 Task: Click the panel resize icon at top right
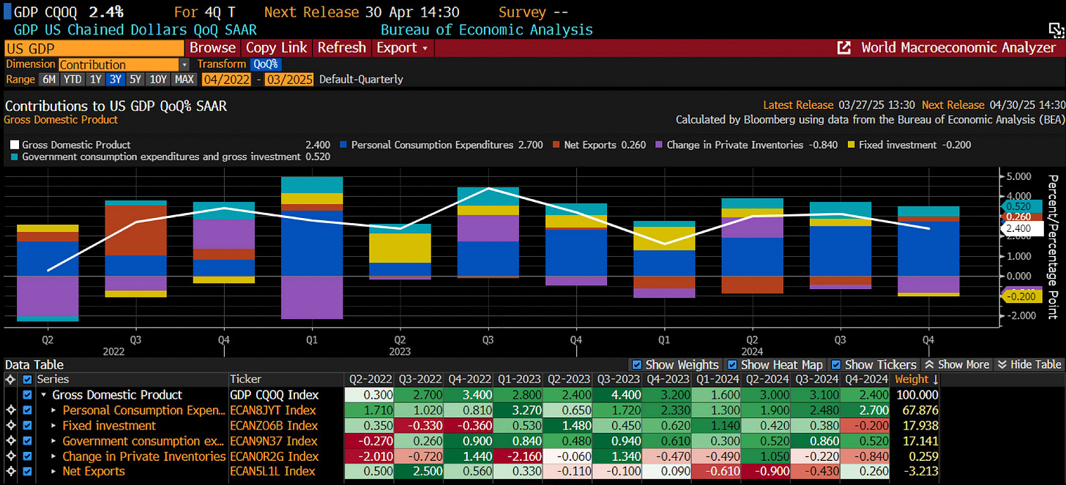(x=1055, y=29)
